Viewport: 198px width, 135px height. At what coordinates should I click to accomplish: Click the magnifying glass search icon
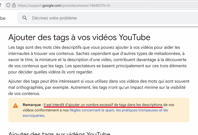(25, 18)
